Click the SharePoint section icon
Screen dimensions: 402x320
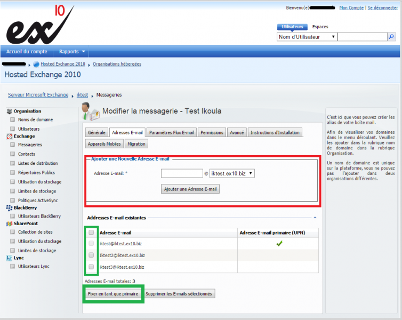[x=9, y=223]
